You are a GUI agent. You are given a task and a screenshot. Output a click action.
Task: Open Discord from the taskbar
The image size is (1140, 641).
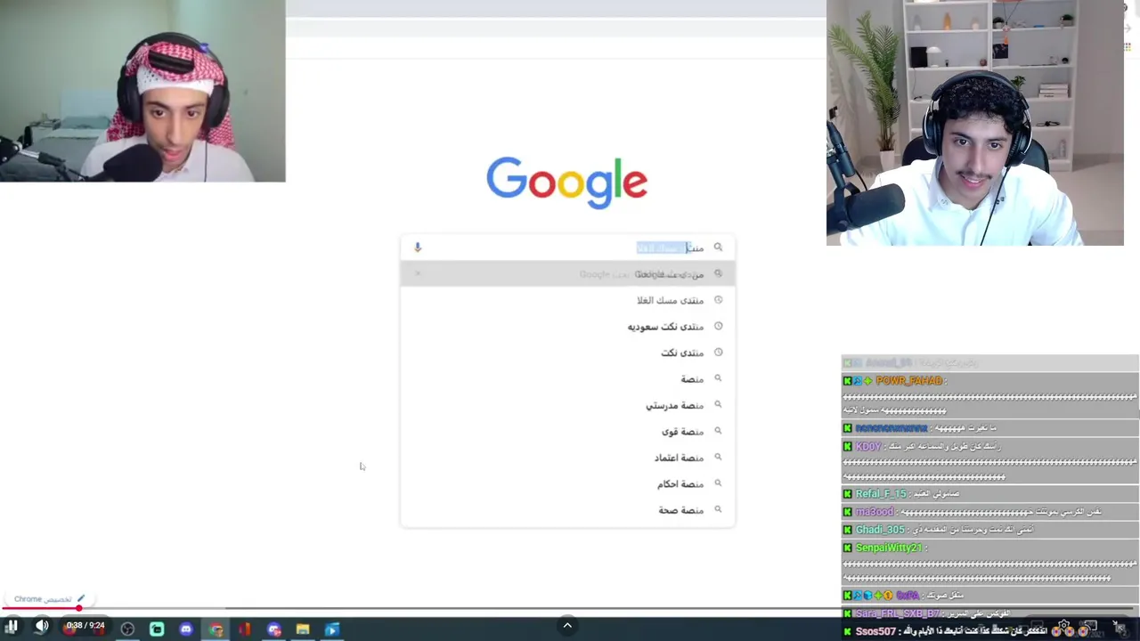186,629
